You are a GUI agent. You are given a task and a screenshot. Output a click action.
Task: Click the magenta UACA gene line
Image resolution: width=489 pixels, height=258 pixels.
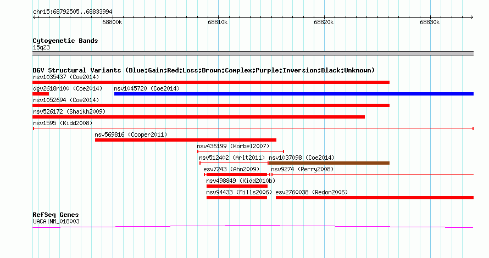[x=253, y=226]
